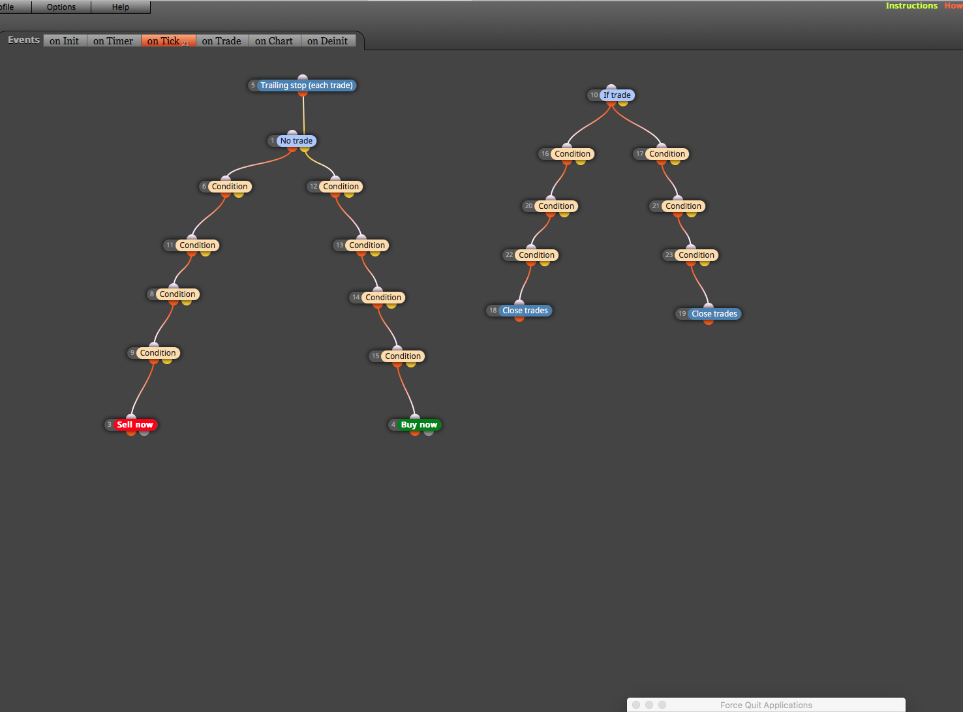Click the yellow output dot on Condition 12
This screenshot has height=712, width=963.
click(x=349, y=194)
